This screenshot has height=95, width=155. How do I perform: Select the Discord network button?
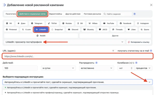pos(73,29)
